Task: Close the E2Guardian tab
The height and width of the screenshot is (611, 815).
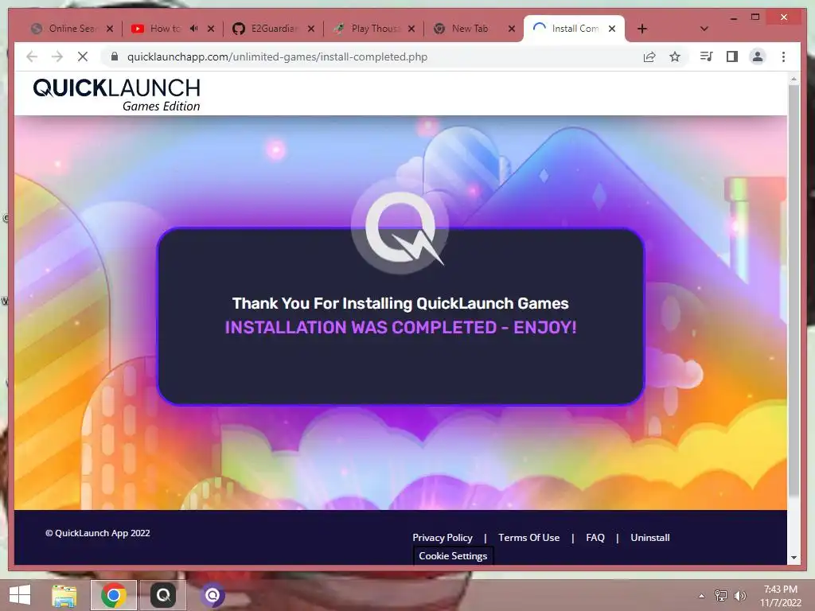Action: [311, 29]
